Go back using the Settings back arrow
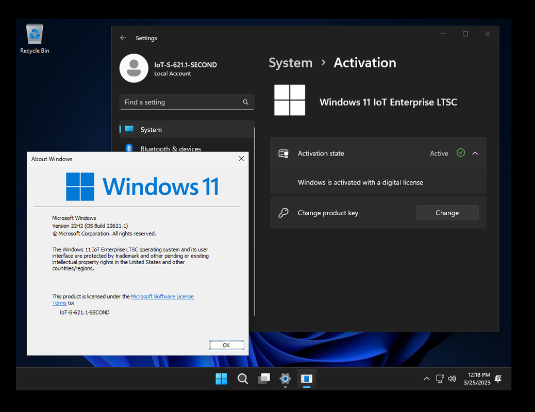The height and width of the screenshot is (412, 535). [x=123, y=38]
